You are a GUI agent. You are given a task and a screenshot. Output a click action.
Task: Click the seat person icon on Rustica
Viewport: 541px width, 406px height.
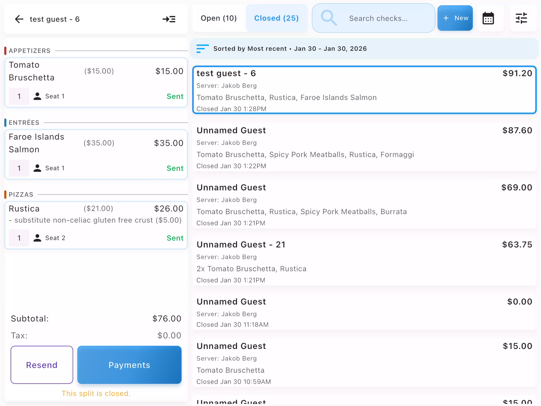tap(38, 238)
